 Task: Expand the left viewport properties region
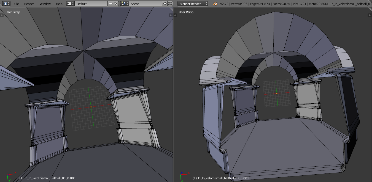coord(171,15)
